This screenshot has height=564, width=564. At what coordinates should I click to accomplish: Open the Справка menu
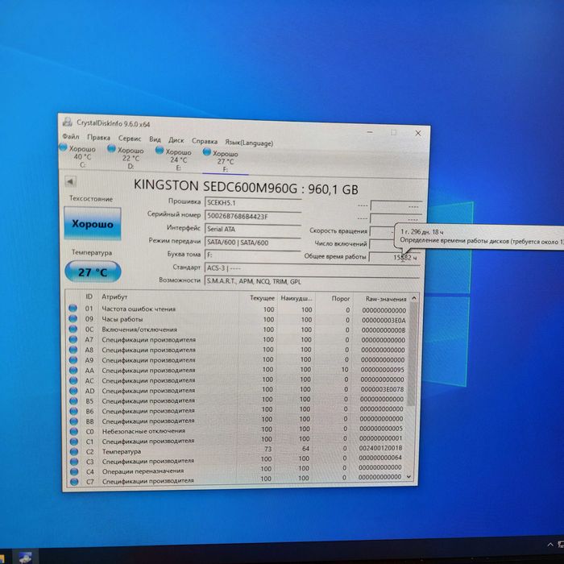pyautogui.click(x=205, y=141)
